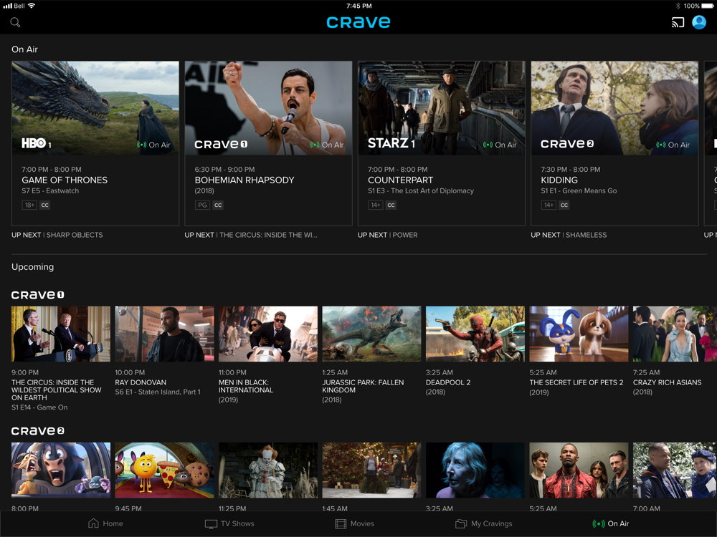Open Up Next Shameless link
This screenshot has height=537, width=717.
[x=569, y=235]
